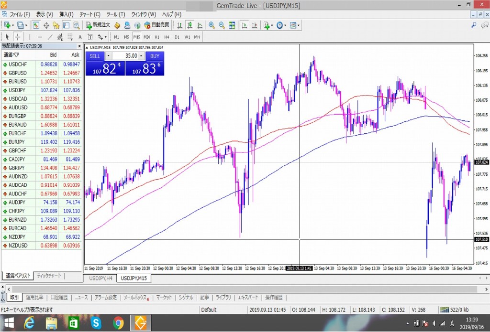
Task: Toggle the chart auto scroll button
Action: pyautogui.click(x=244, y=25)
